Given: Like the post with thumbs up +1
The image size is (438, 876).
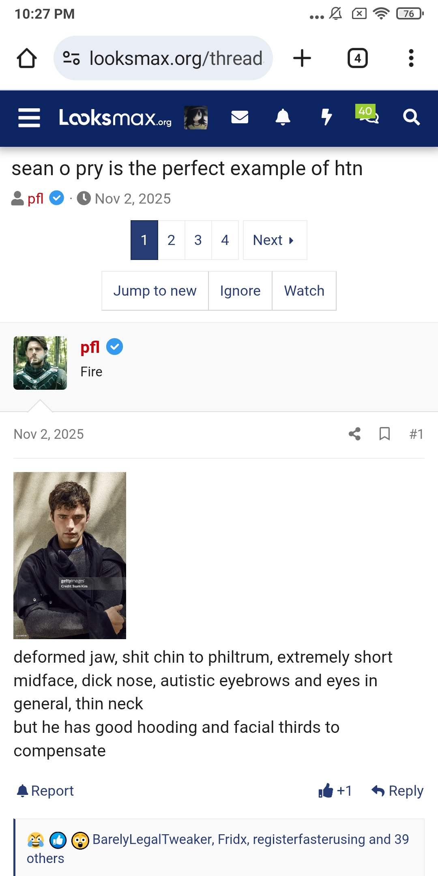Looking at the screenshot, I should click(335, 790).
